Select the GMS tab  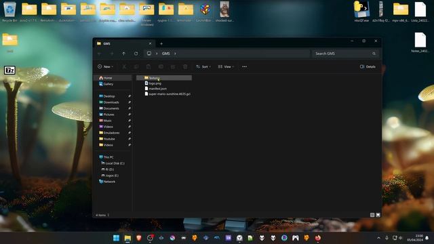coord(123,43)
